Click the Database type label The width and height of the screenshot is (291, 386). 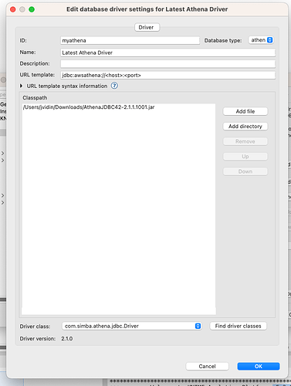coord(223,40)
